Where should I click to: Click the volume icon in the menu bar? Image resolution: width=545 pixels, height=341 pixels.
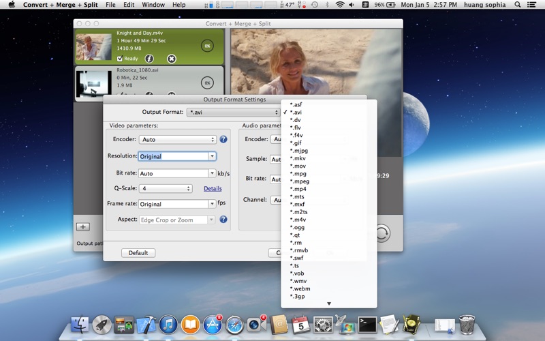352,5
